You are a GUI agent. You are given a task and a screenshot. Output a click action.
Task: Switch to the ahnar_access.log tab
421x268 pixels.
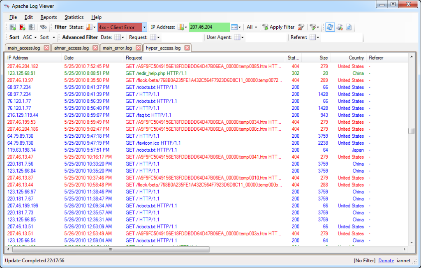[x=72, y=48]
